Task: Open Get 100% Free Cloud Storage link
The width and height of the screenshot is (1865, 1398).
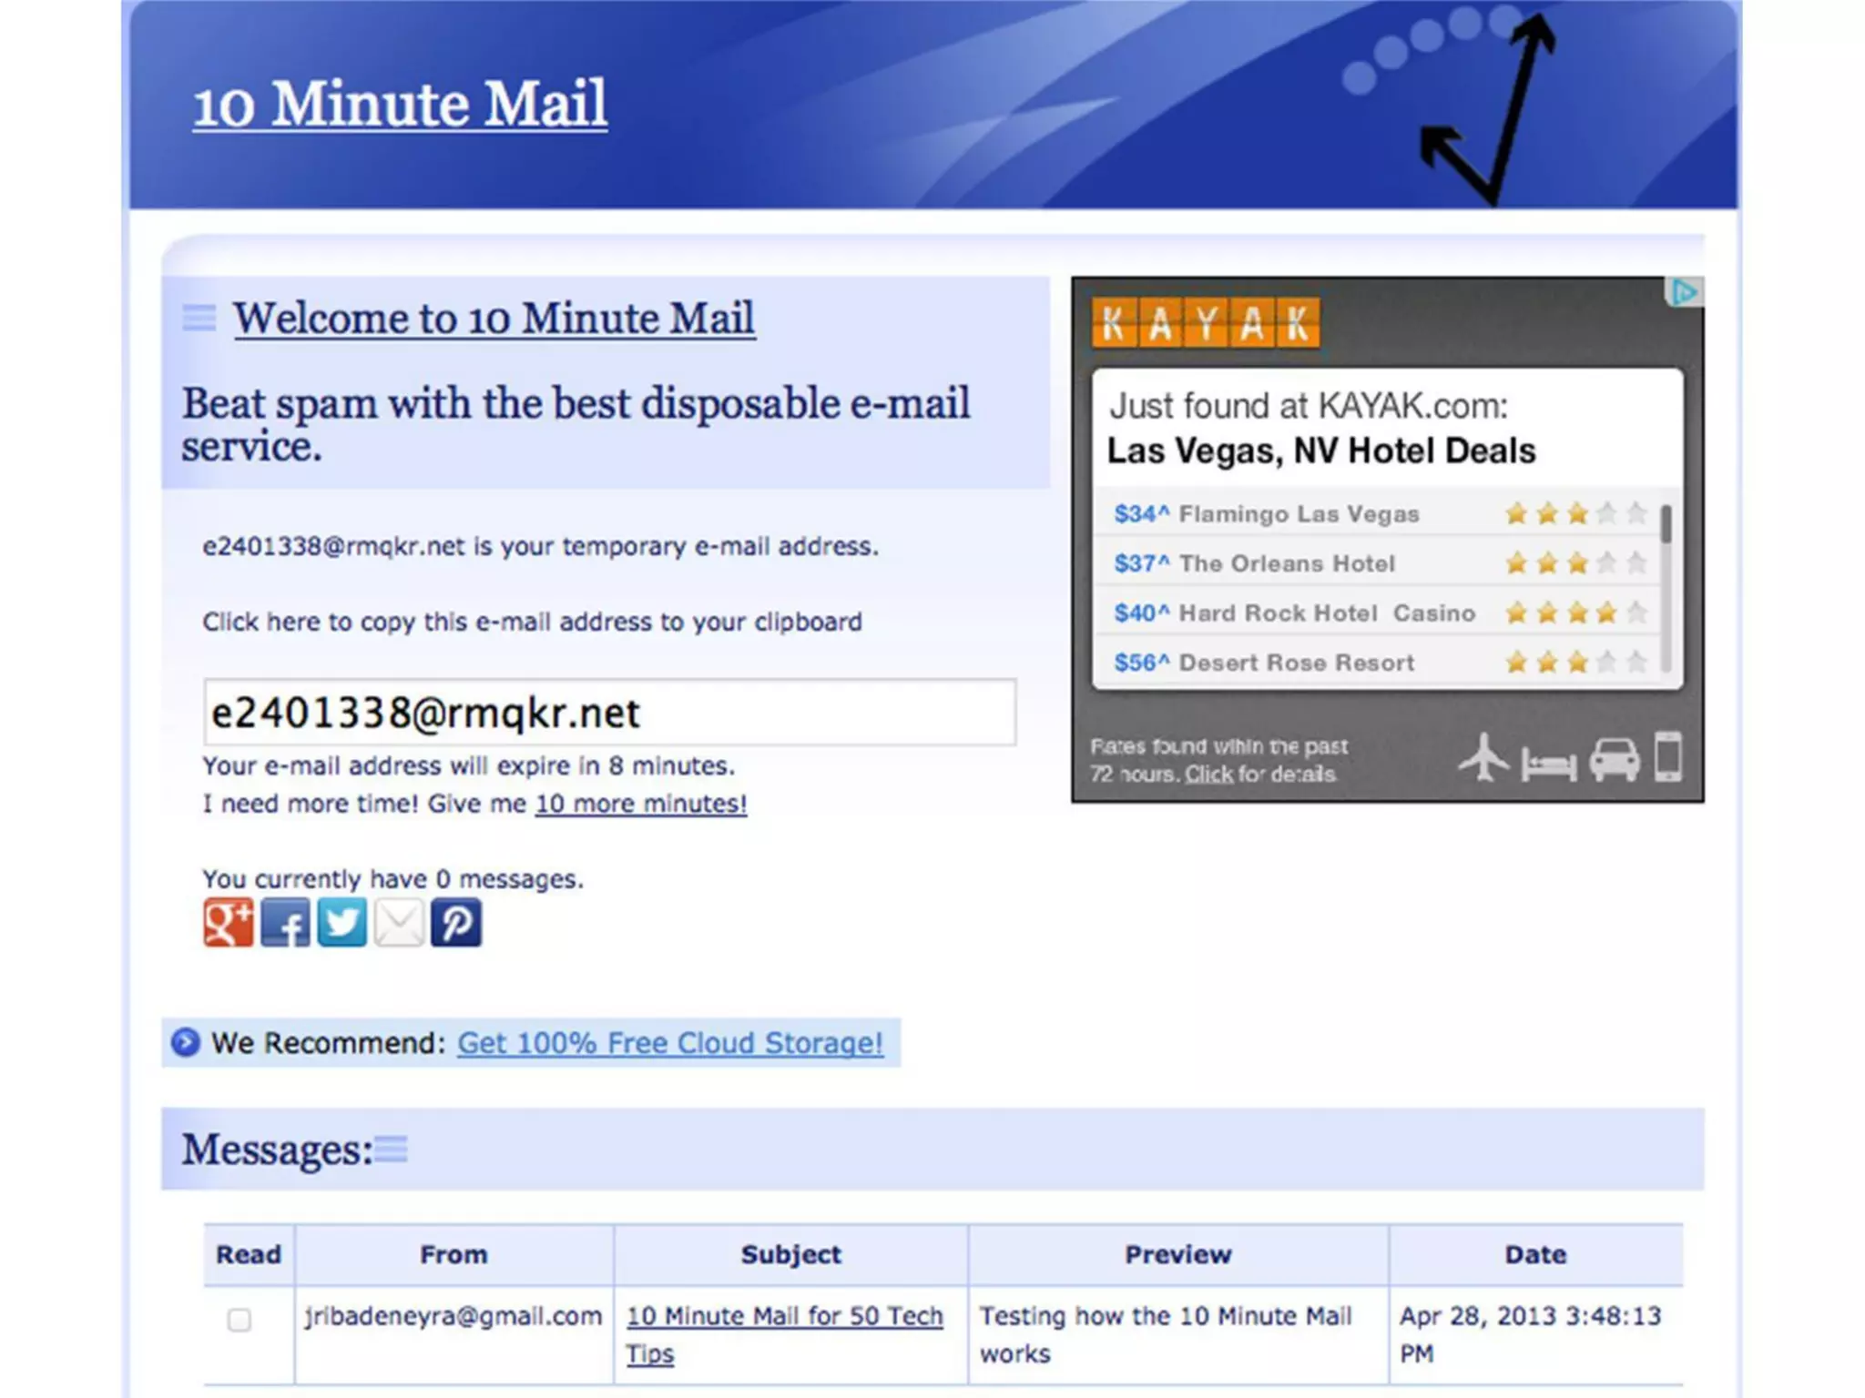Action: click(669, 1043)
